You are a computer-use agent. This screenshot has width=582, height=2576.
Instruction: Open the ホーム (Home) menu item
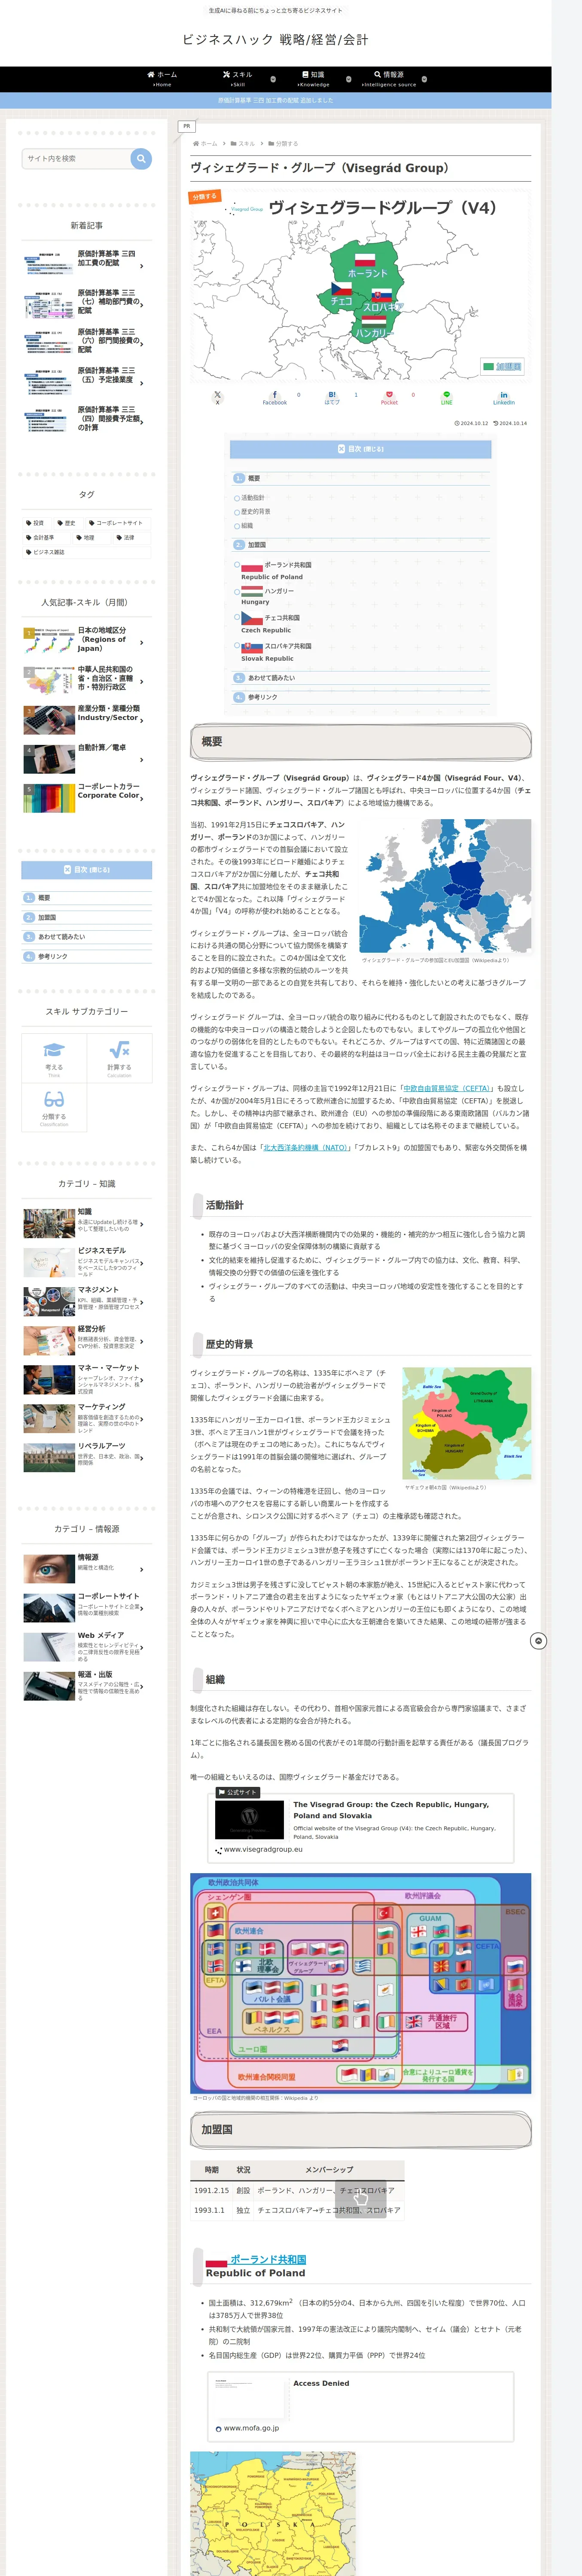pyautogui.click(x=162, y=79)
